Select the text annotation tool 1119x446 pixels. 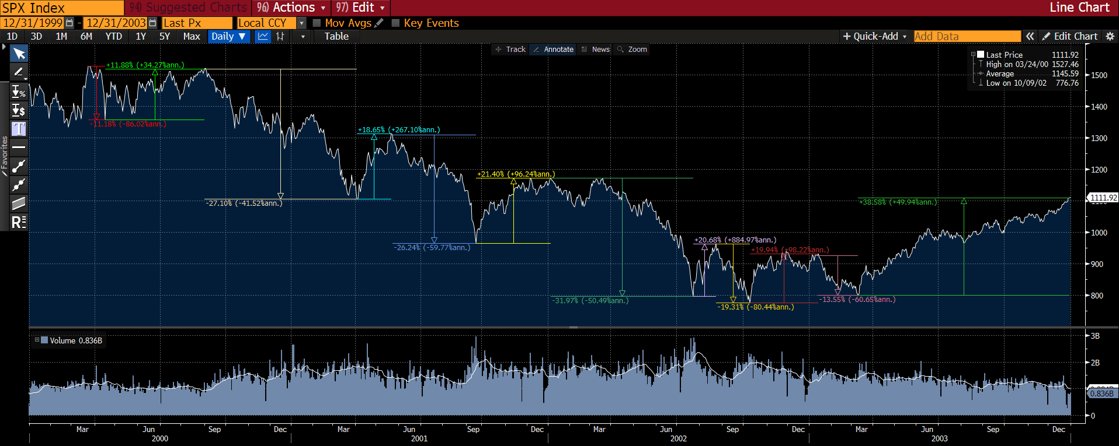pyautogui.click(x=19, y=129)
